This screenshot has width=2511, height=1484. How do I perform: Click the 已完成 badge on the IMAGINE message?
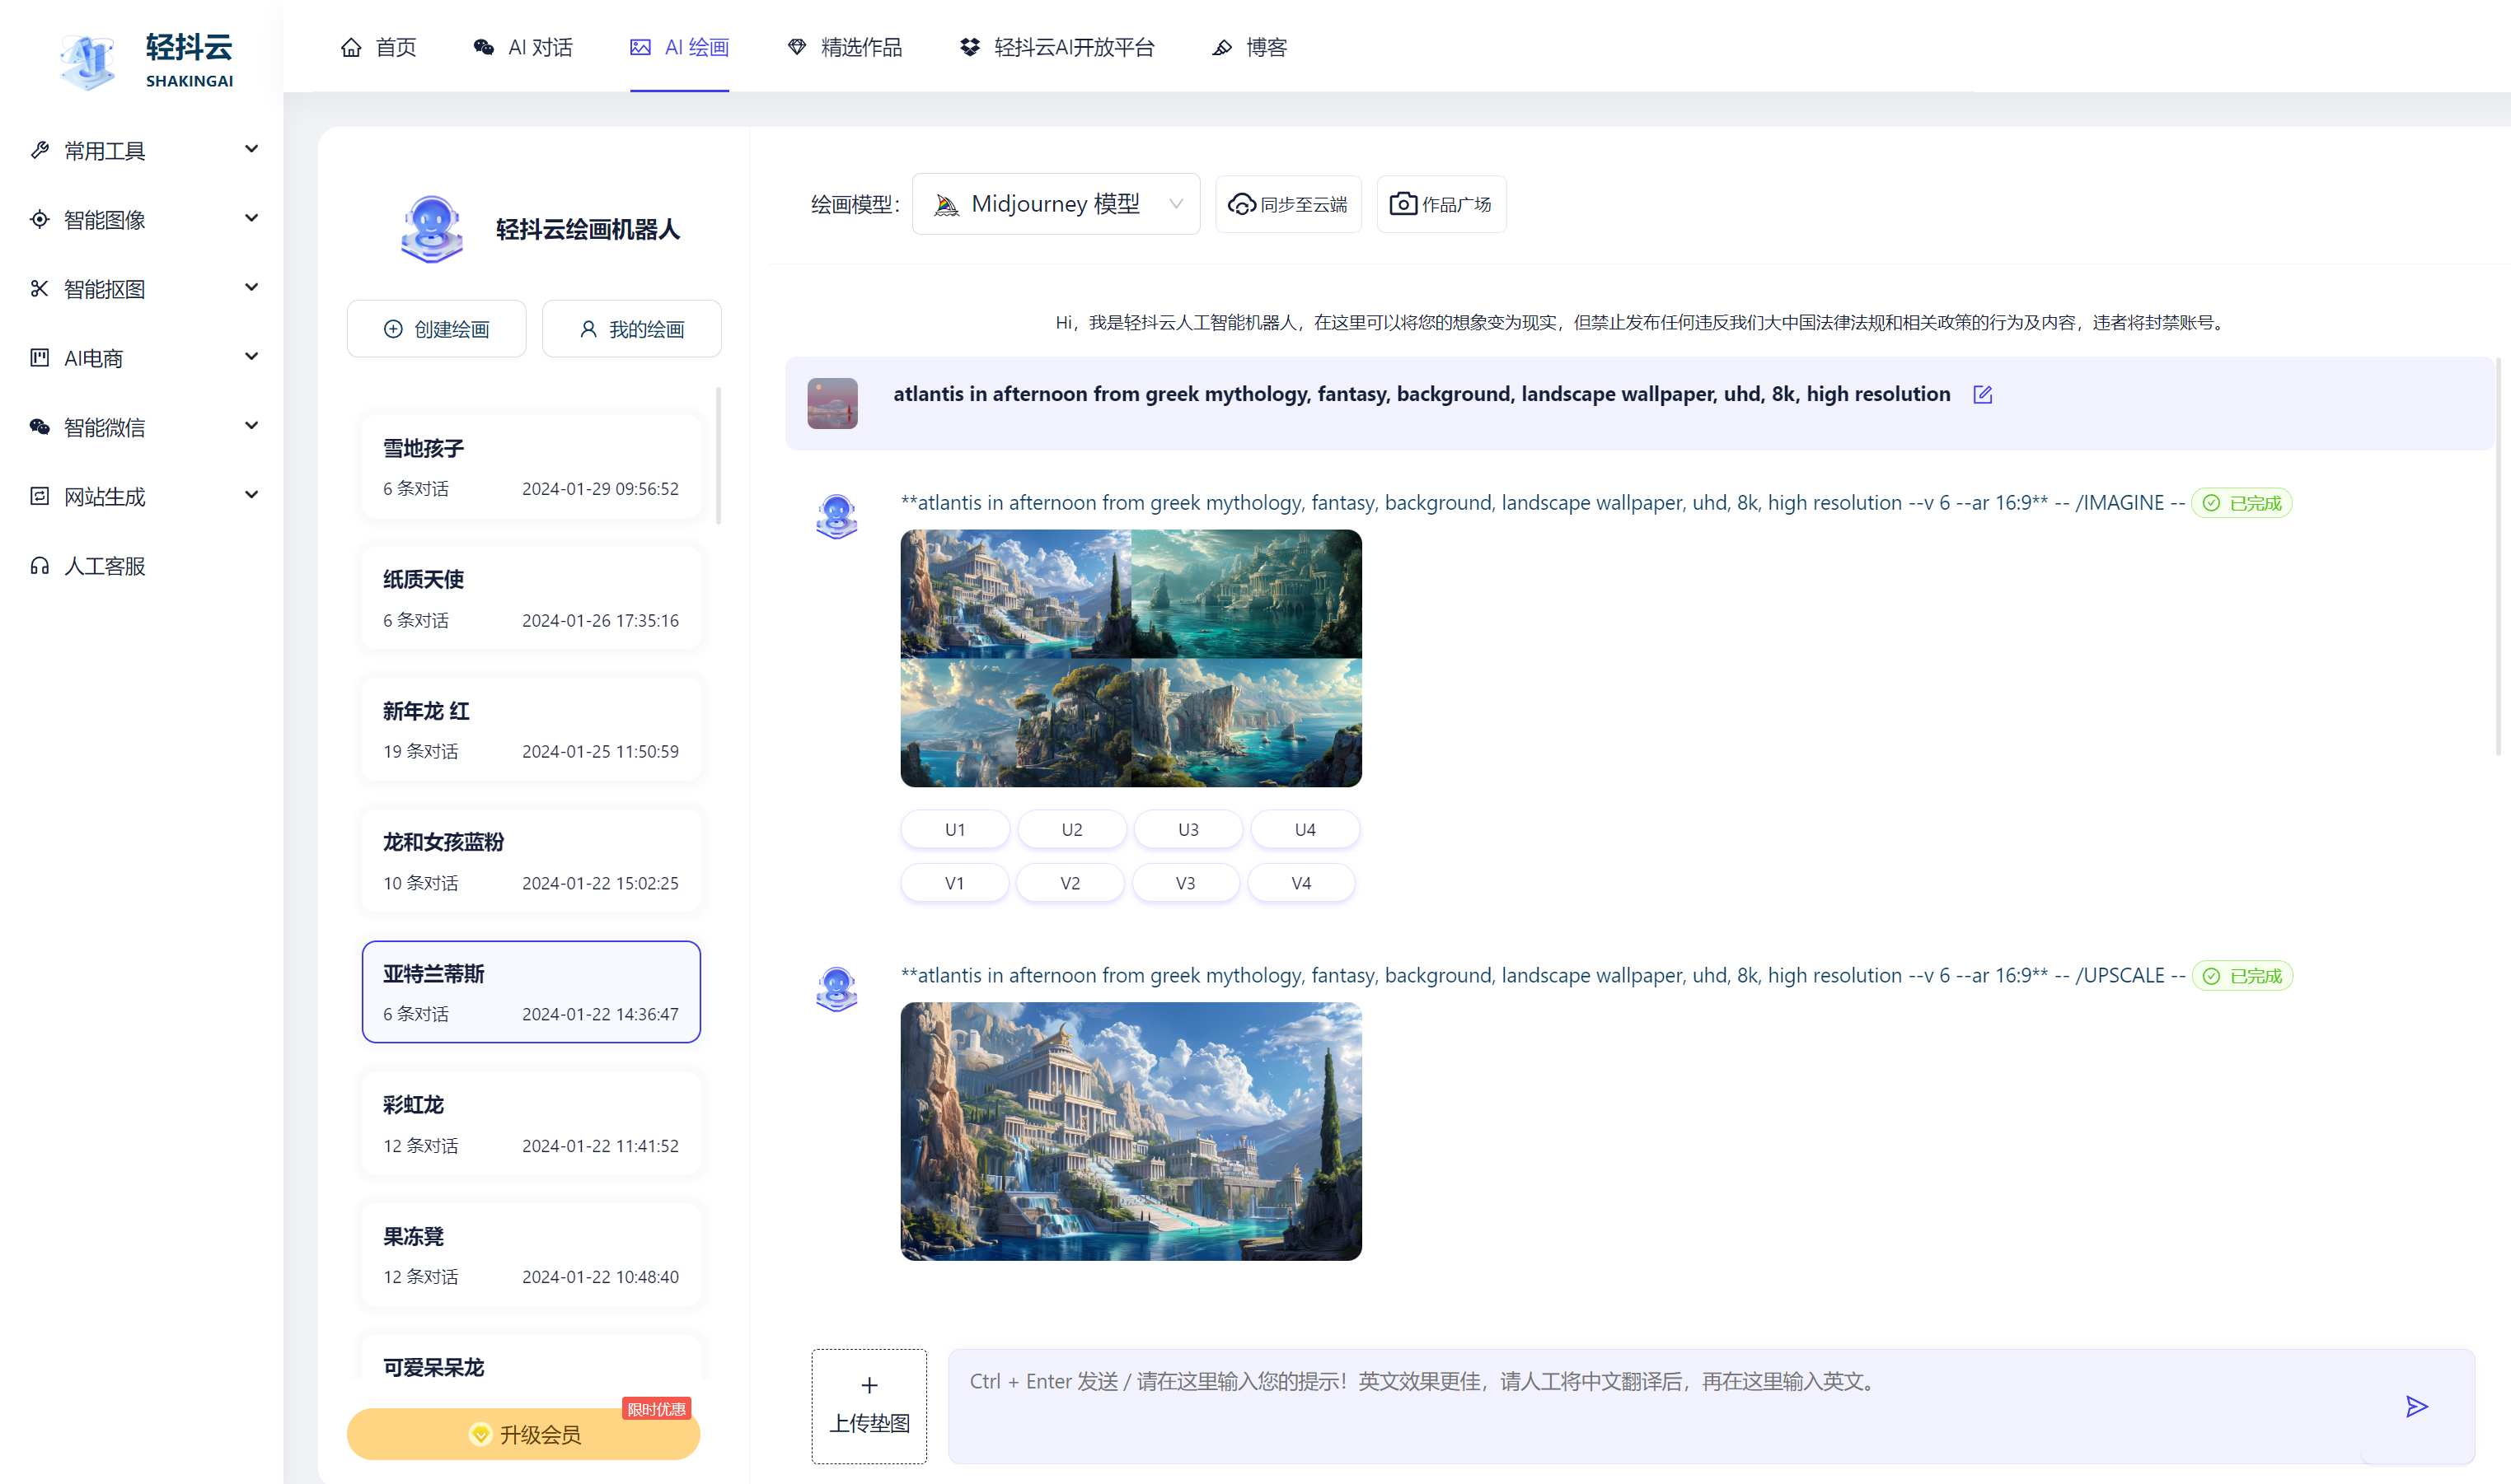coord(2242,503)
